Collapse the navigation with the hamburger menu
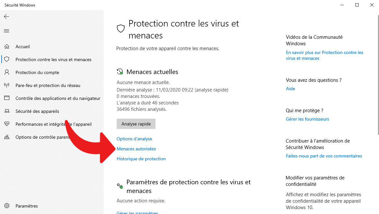Screen dimensions: 379x214 pyautogui.click(x=6, y=31)
